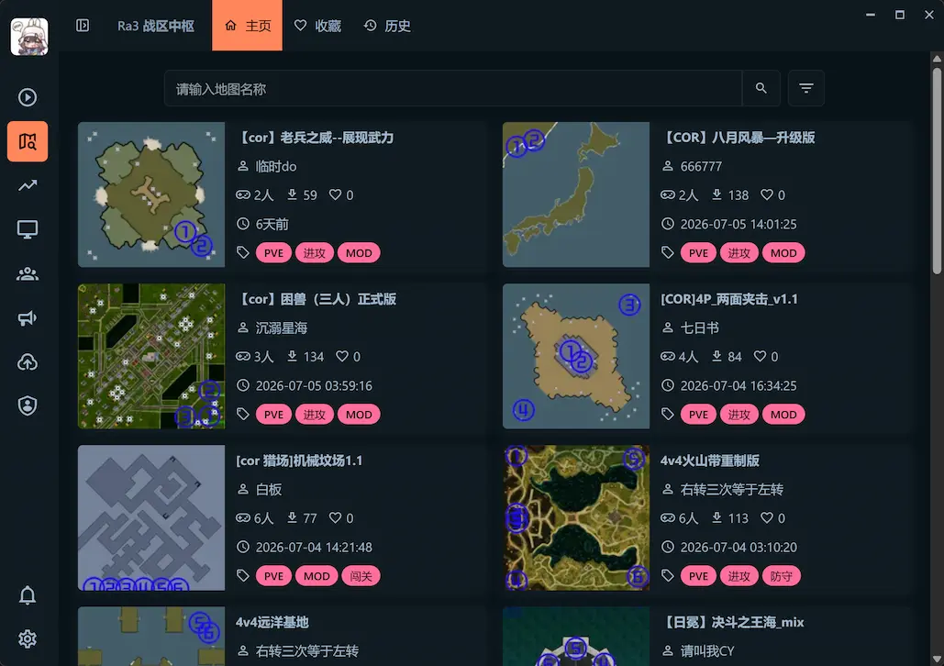This screenshot has width=944, height=666.
Task: Click the tag icon on 两面夹击 card
Action: (667, 415)
